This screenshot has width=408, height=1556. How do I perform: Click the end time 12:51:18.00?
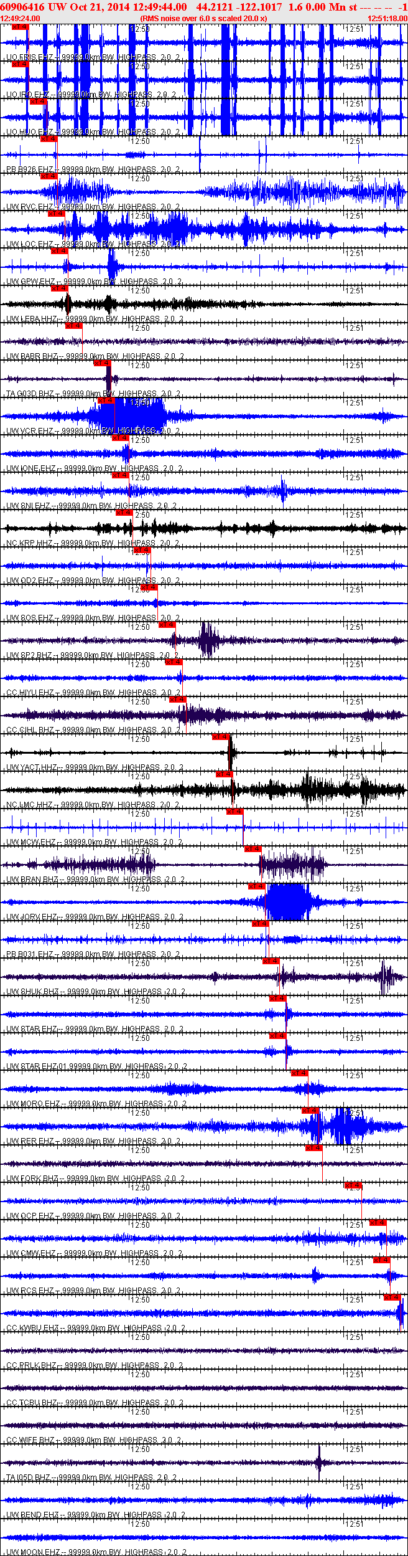point(387,18)
